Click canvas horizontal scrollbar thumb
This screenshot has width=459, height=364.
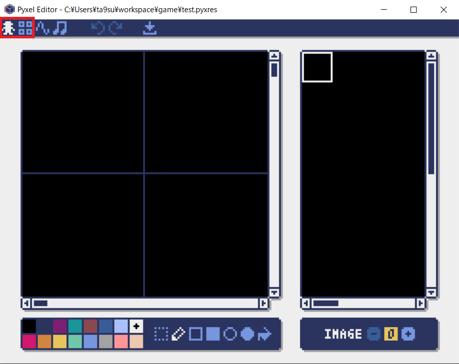[41, 303]
